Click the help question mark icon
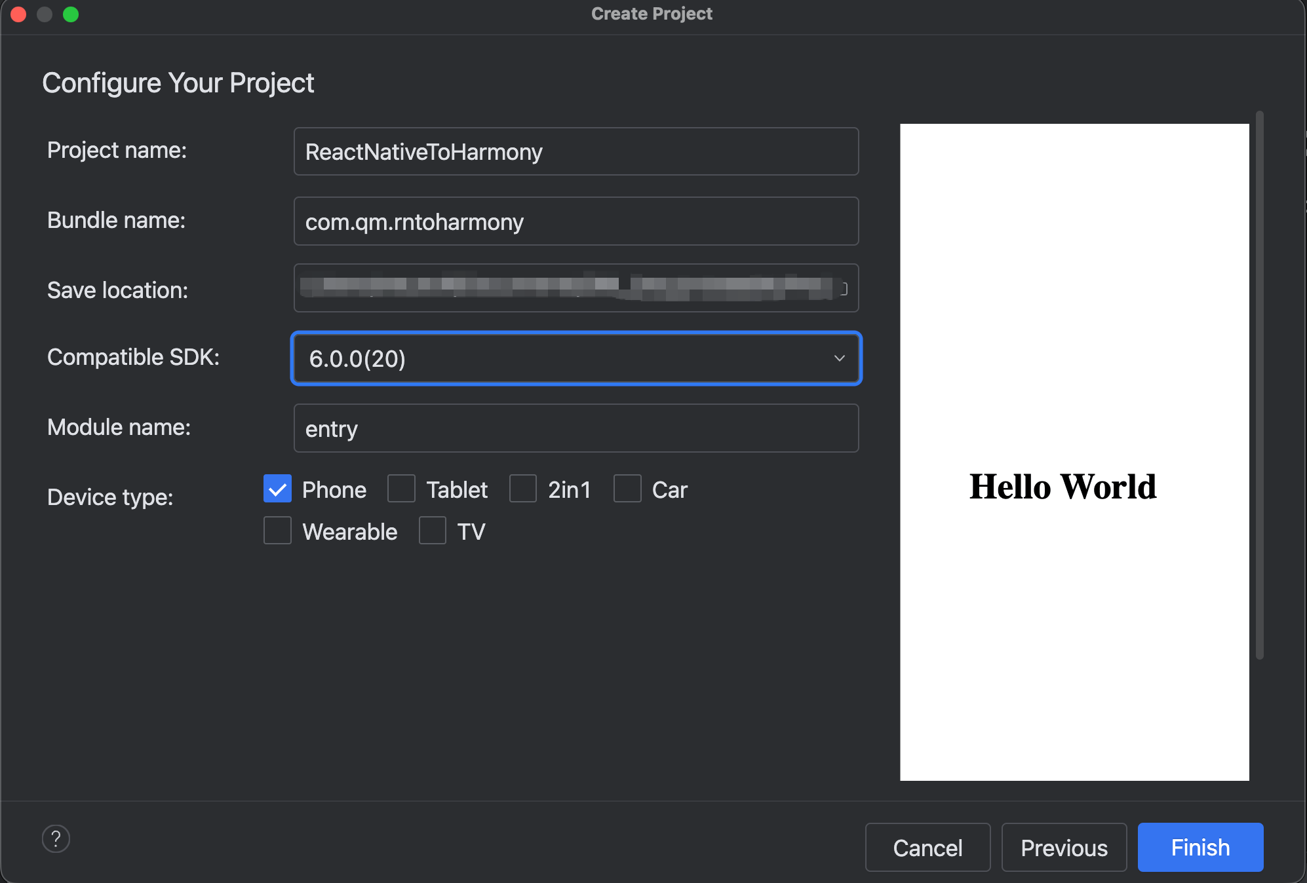Viewport: 1307px width, 883px height. pyautogui.click(x=56, y=838)
